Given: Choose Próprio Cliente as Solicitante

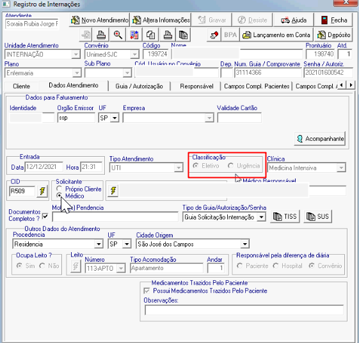Looking at the screenshot, I should coord(59,189).
